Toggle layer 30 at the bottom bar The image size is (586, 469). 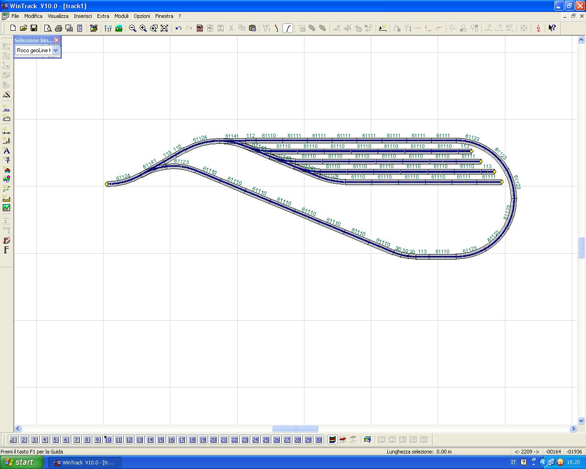point(318,440)
